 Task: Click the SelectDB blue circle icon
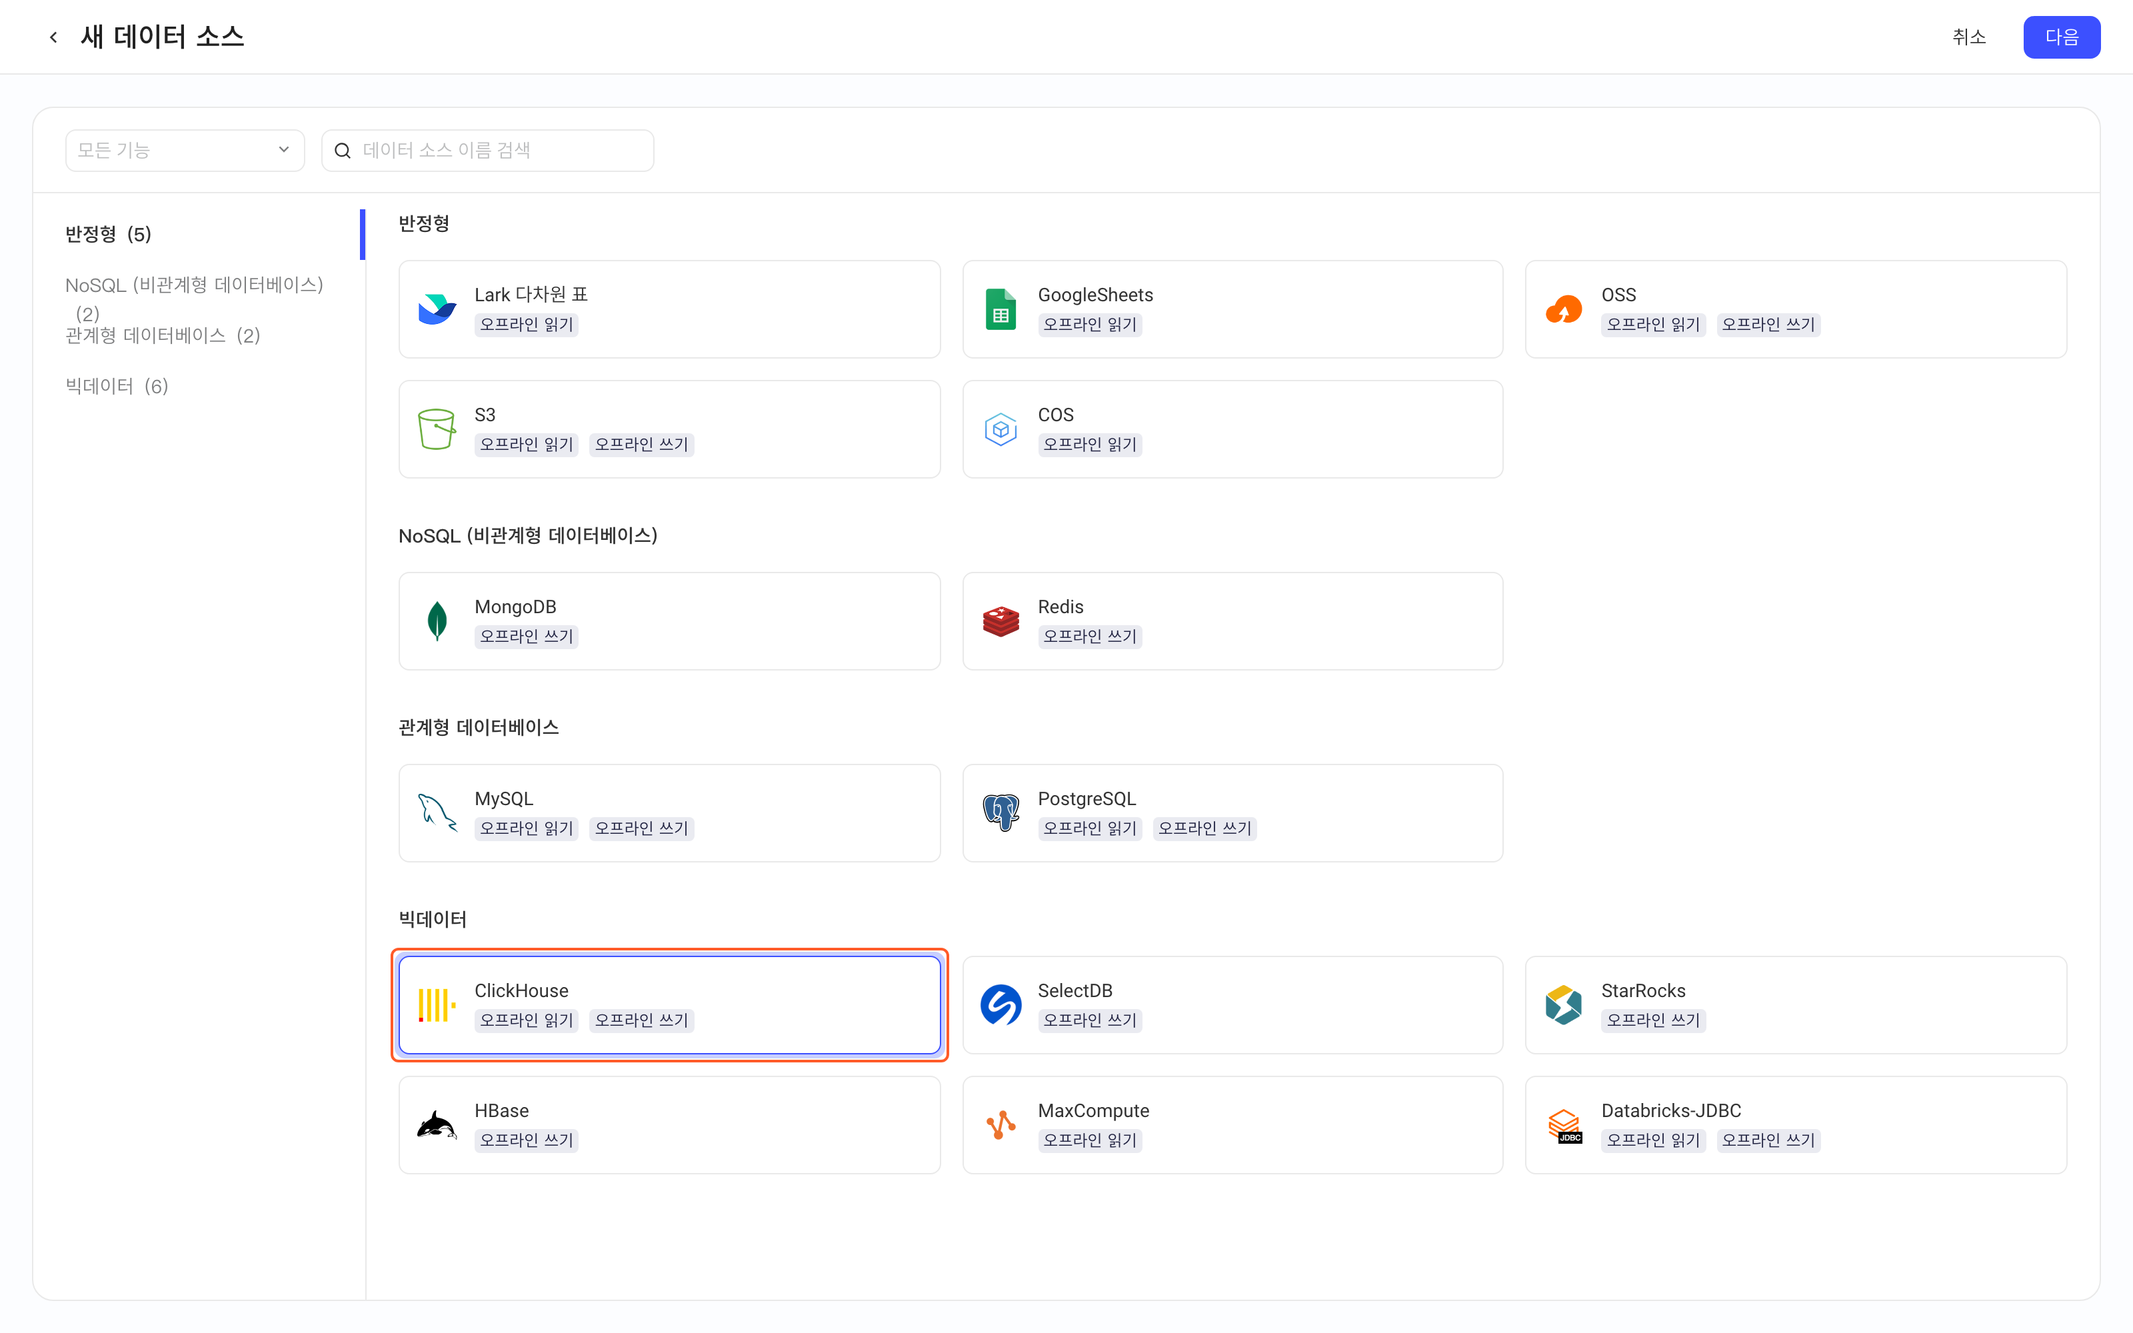pyautogui.click(x=1001, y=1005)
